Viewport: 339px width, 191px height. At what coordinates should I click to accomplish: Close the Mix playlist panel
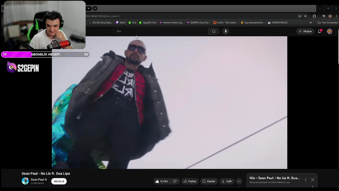313,180
